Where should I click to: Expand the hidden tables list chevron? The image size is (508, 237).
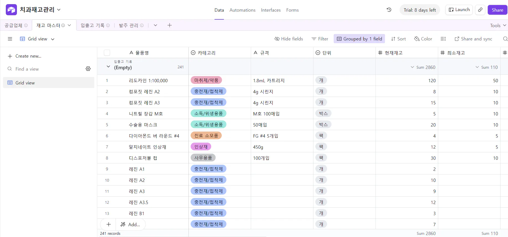point(155,25)
